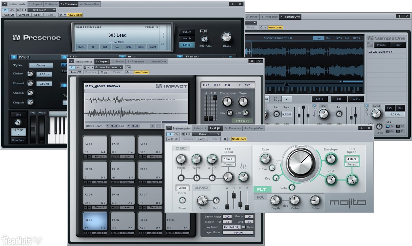Go to previous preset in Presence window

click(x=22, y=10)
